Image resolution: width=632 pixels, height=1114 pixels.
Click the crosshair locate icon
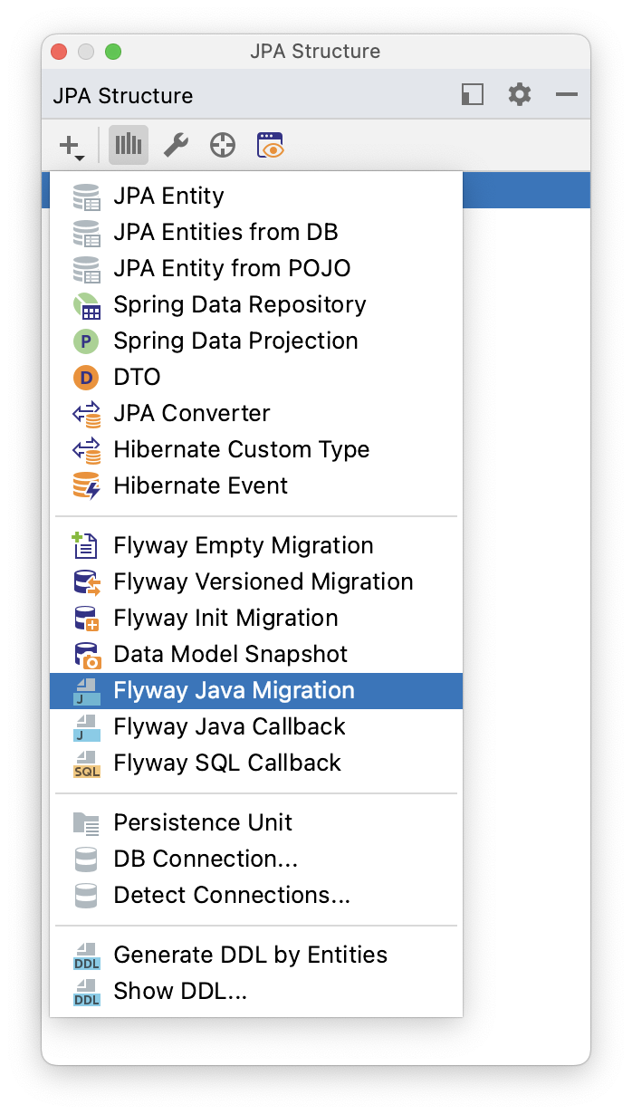click(223, 145)
